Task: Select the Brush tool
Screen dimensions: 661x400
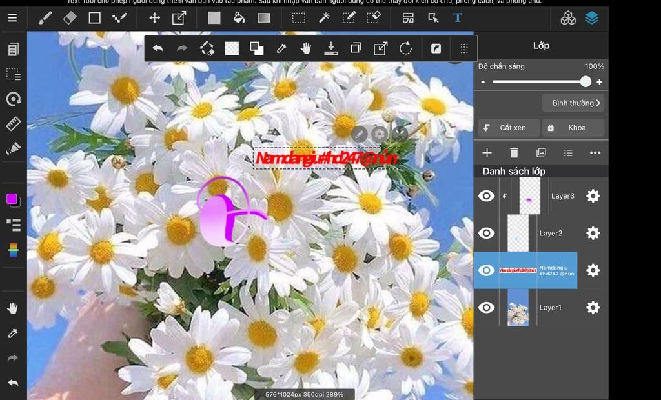Action: coord(45,18)
